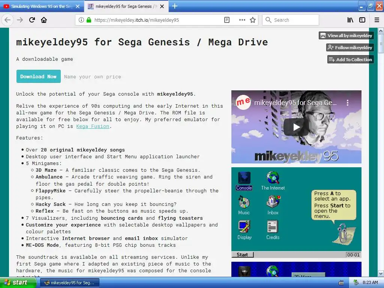Click the Follow mikeyeldey button
Image resolution: width=384 pixels, height=288 pixels.
coord(350,48)
